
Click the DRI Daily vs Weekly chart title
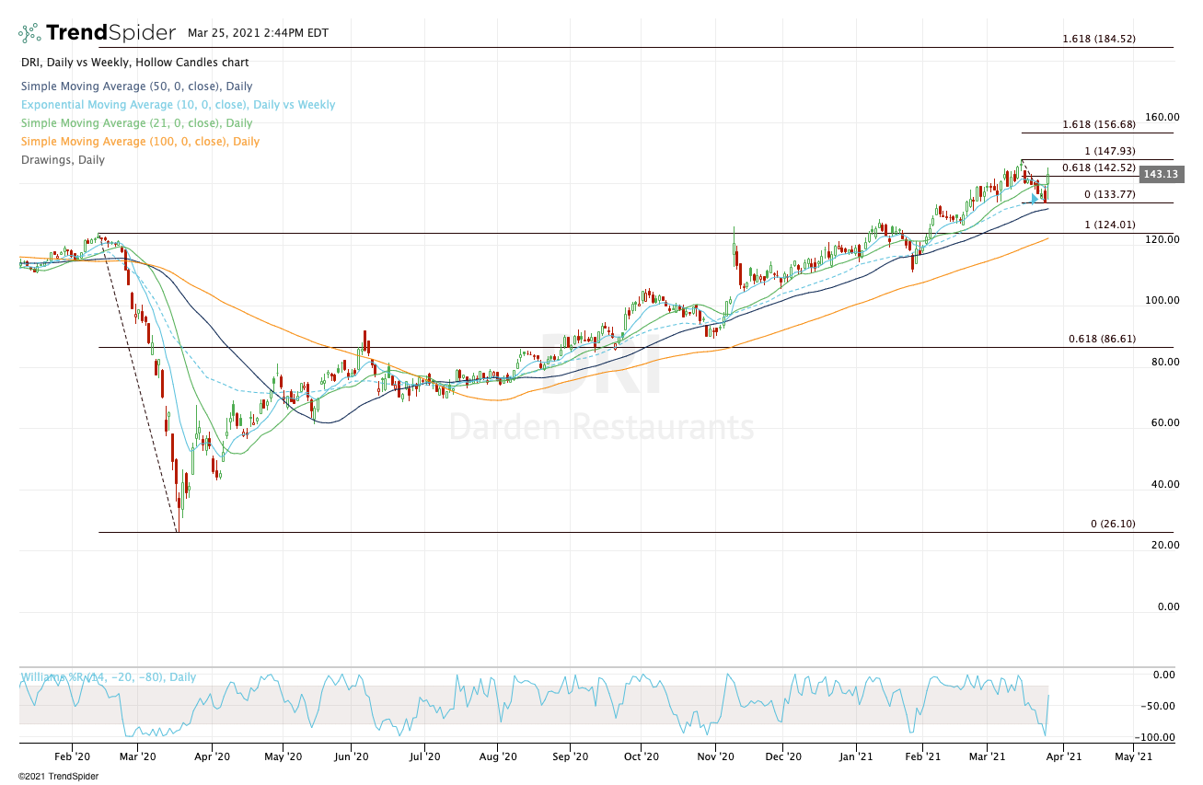(133, 63)
